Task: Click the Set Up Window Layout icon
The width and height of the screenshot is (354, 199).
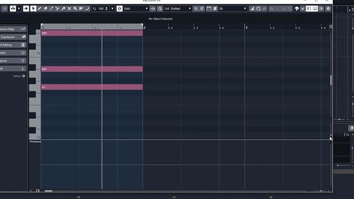Action: click(x=321, y=9)
